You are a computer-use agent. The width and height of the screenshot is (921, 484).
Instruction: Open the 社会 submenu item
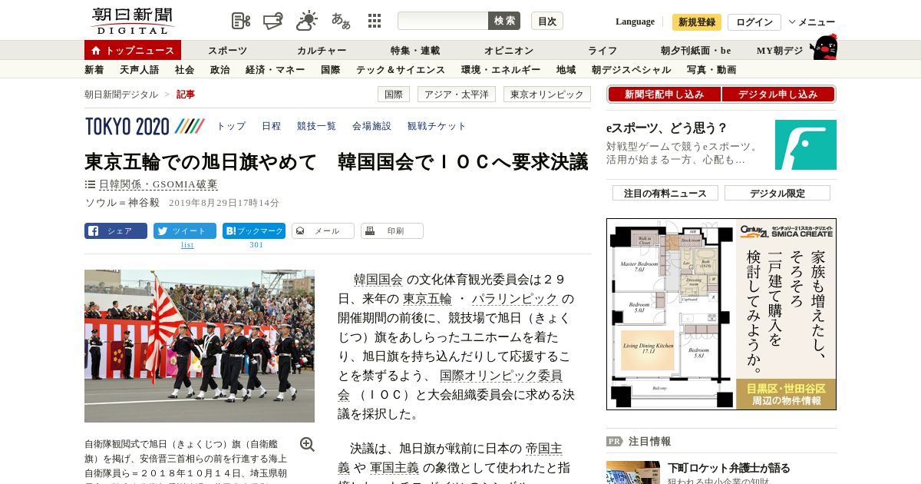[185, 70]
